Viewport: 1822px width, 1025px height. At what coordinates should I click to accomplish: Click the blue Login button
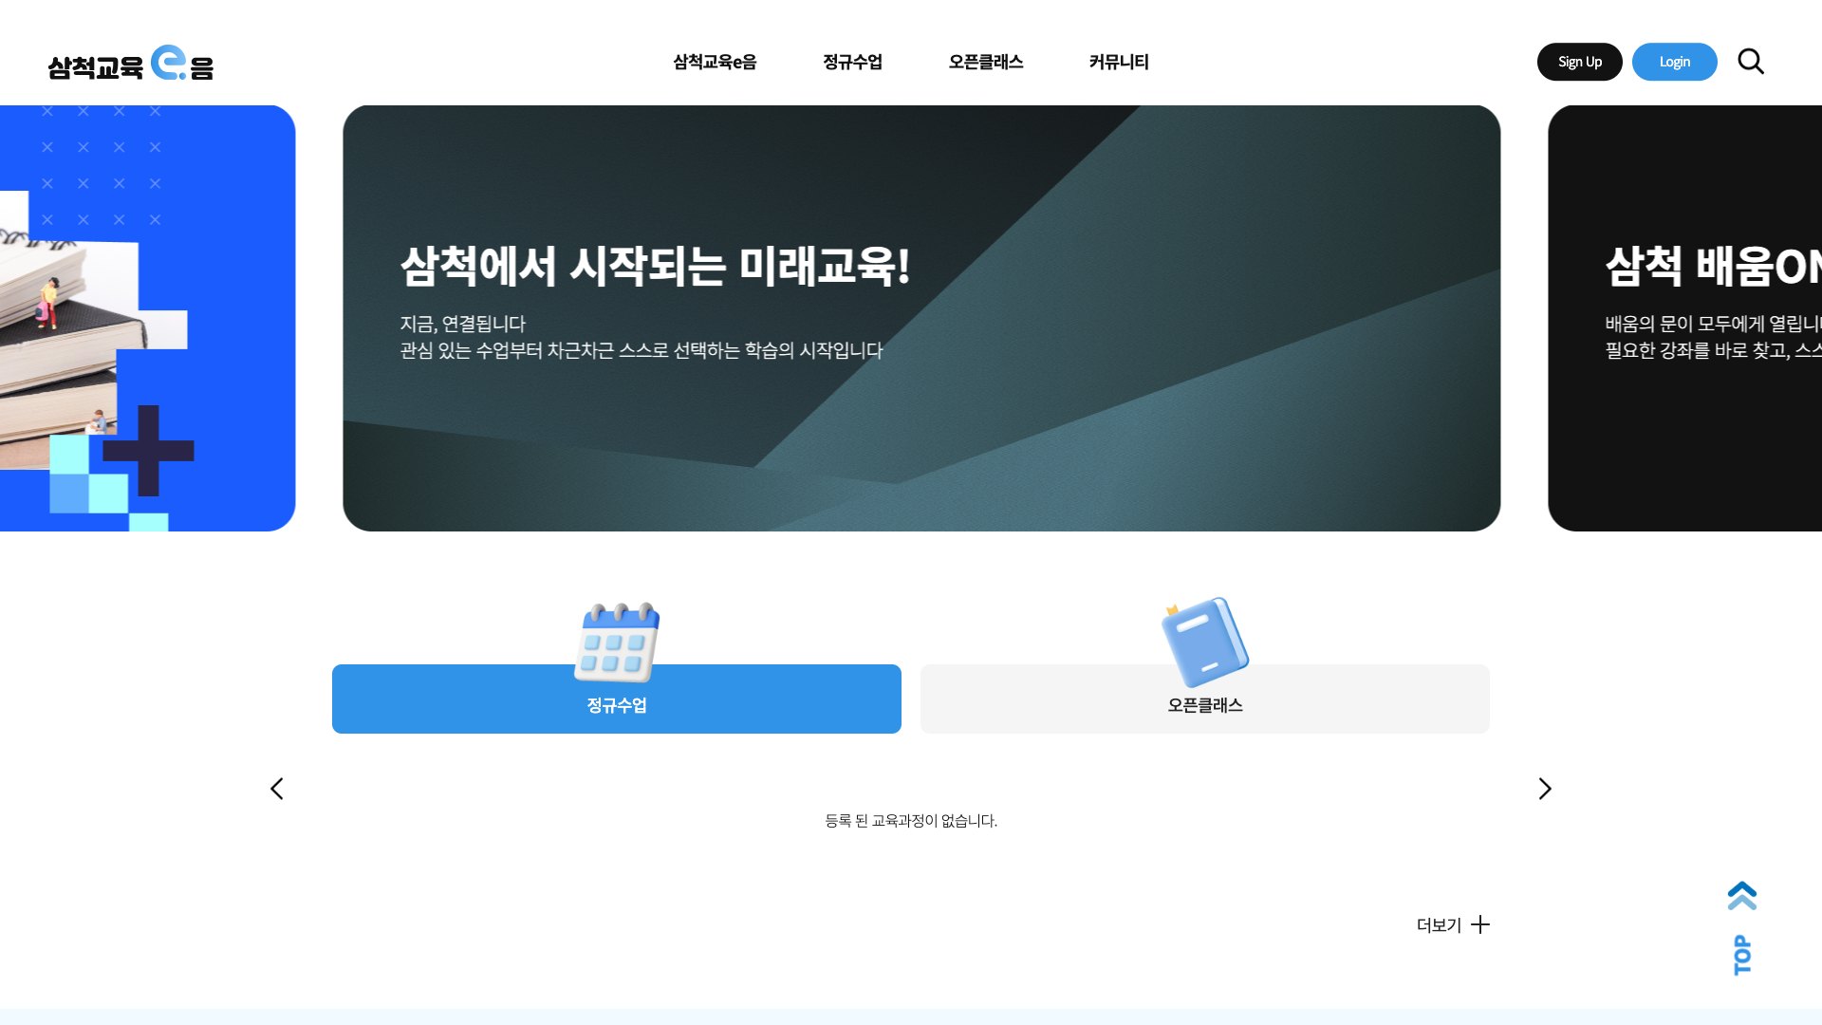(x=1675, y=62)
